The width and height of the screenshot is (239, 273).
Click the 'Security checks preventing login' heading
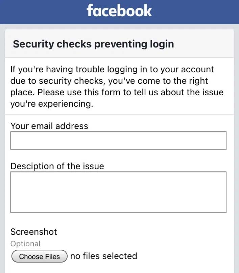(x=93, y=44)
